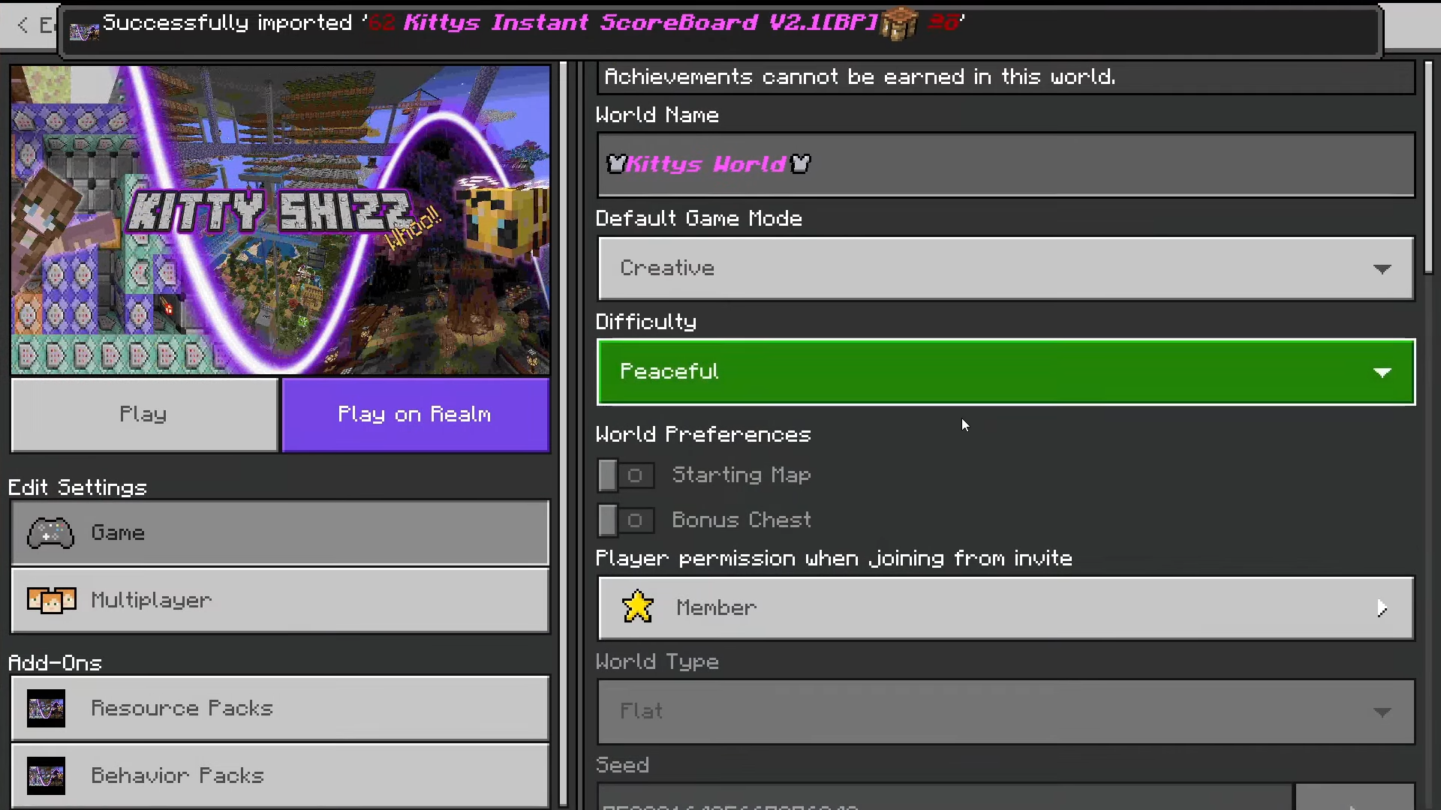This screenshot has width=1441, height=810.
Task: Click the left sidebar scrollbar
Action: [x=564, y=433]
